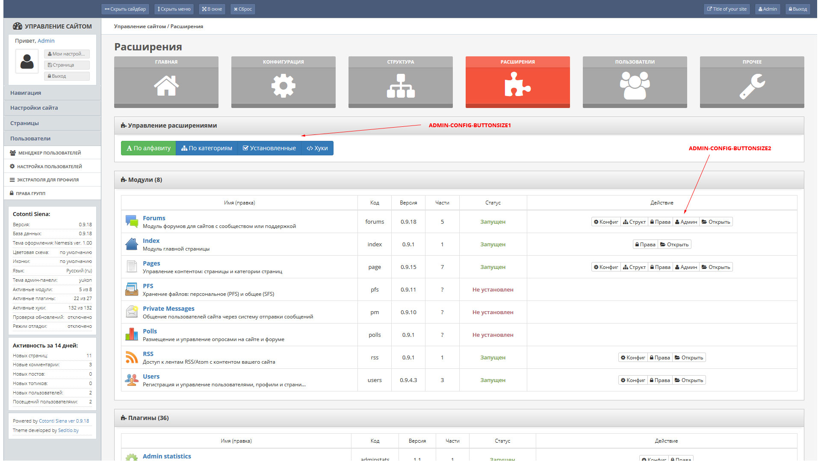Toggle the Скрыть сайдбар button
This screenshot has height=461, width=821.
[125, 9]
